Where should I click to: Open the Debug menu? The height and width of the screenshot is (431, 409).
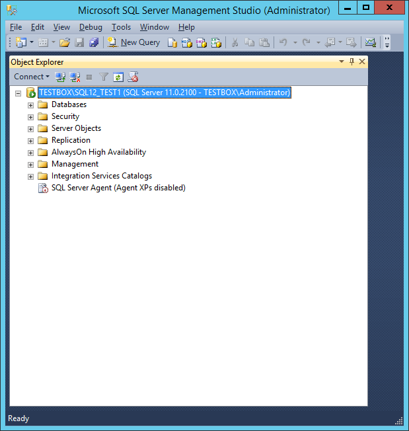tap(91, 27)
